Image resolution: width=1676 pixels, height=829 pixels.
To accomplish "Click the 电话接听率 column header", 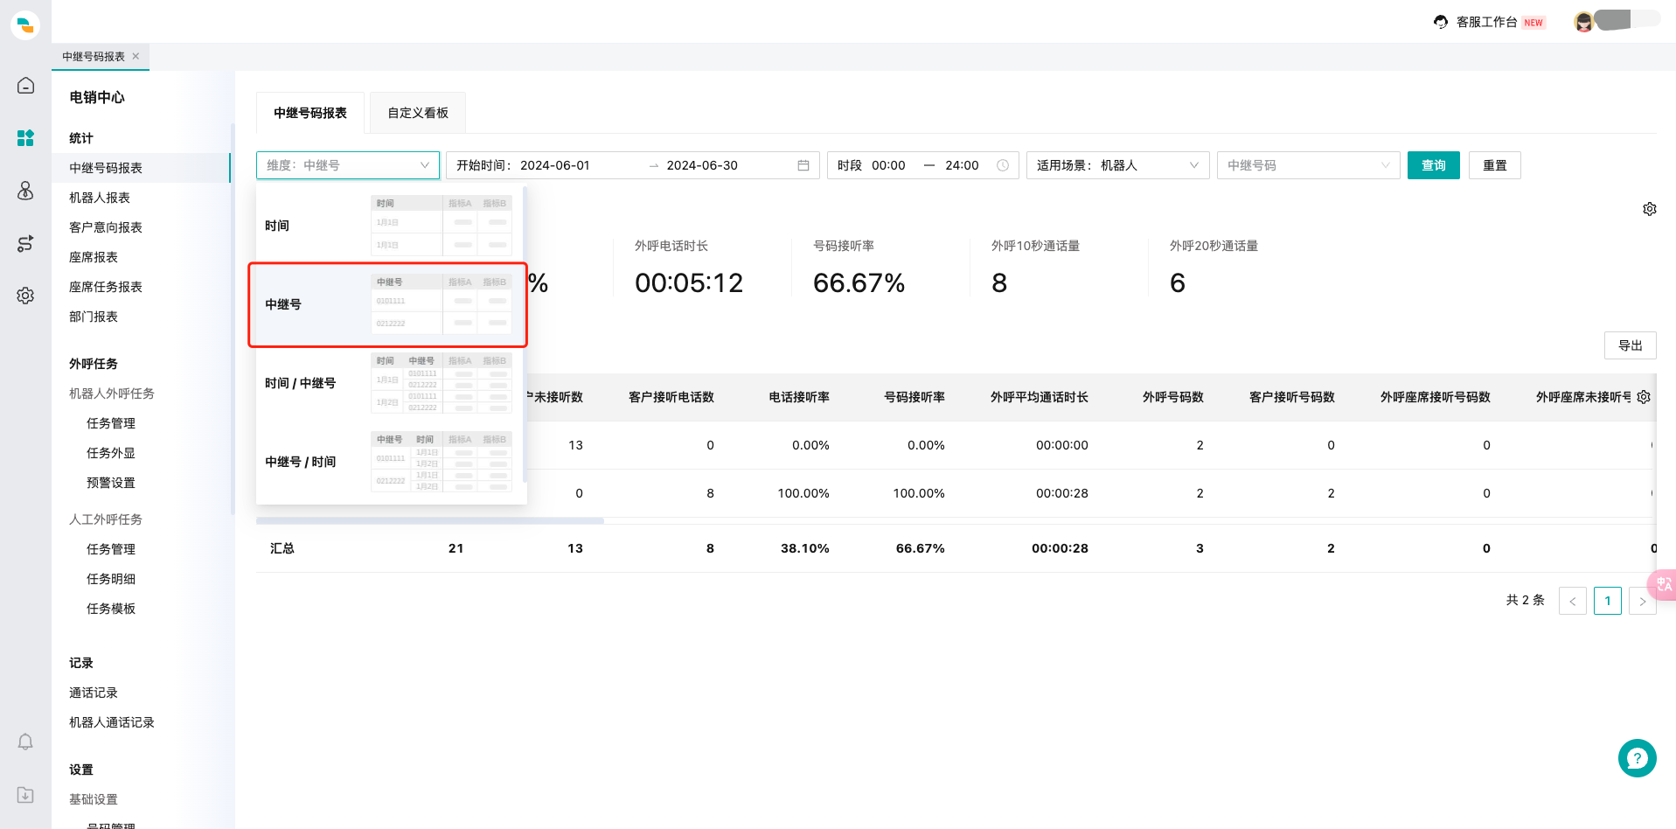I will tap(799, 397).
